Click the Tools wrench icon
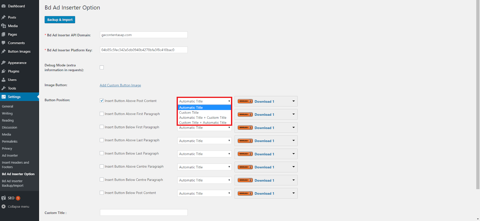The width and height of the screenshot is (480, 221). [x=4, y=88]
